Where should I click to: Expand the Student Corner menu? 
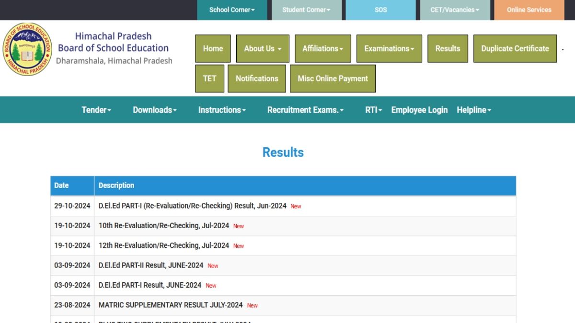coord(306,10)
